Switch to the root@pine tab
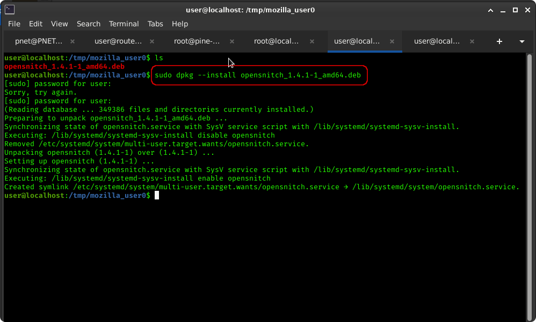The image size is (536, 322). click(197, 41)
